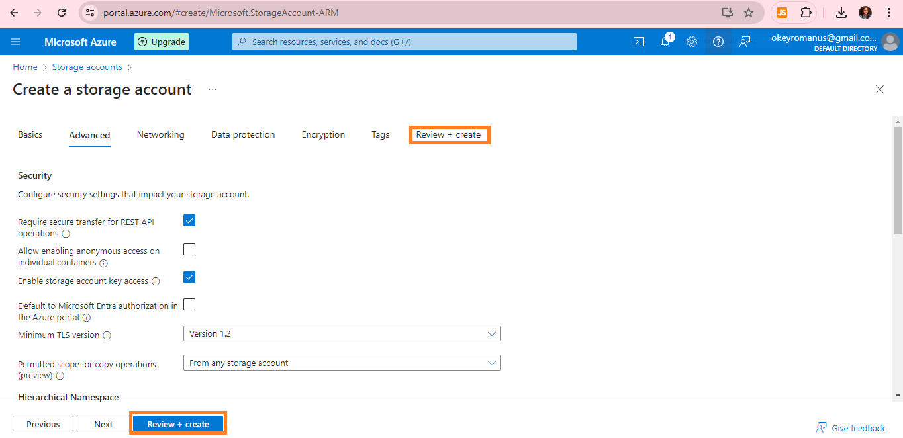903x438 pixels.
Task: Click the Next button
Action: tap(103, 424)
